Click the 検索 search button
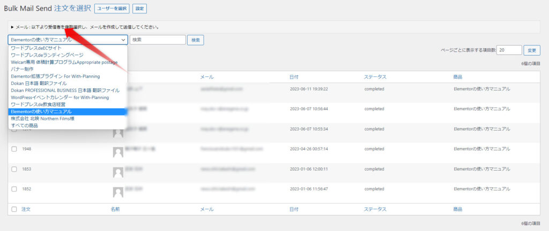 [196, 40]
